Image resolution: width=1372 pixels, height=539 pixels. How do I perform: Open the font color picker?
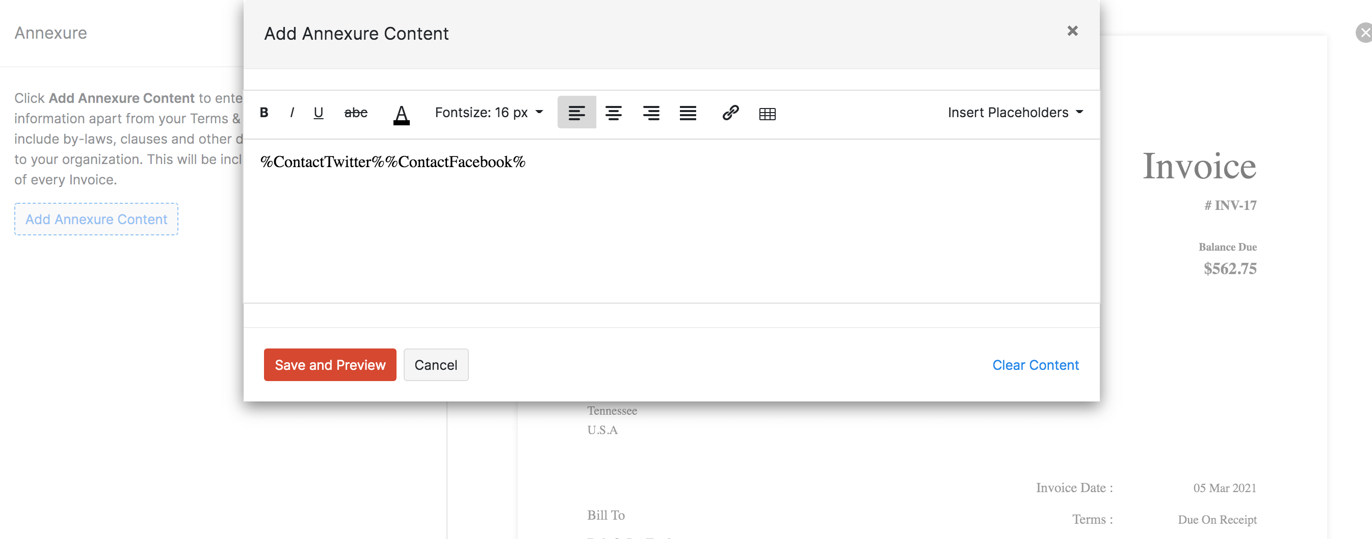401,114
